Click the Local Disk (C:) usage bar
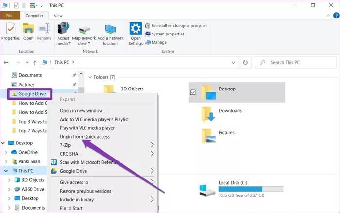This screenshot has width=340, height=213. pyautogui.click(x=251, y=189)
